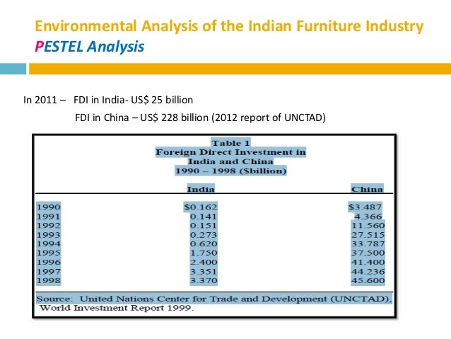Viewport: 451px width, 339px height.
Task: Click India value '0.141'
Action: [204, 217]
